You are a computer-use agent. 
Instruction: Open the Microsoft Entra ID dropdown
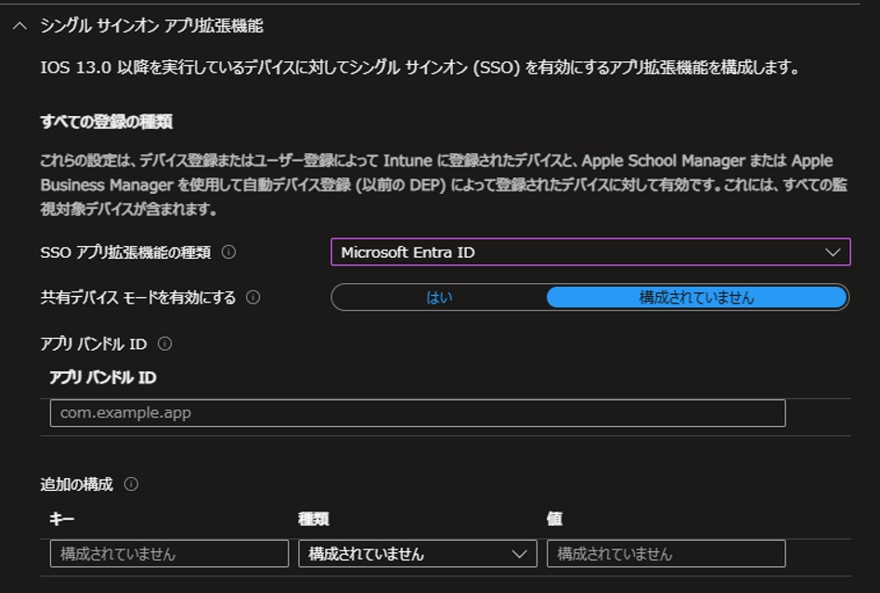(590, 252)
